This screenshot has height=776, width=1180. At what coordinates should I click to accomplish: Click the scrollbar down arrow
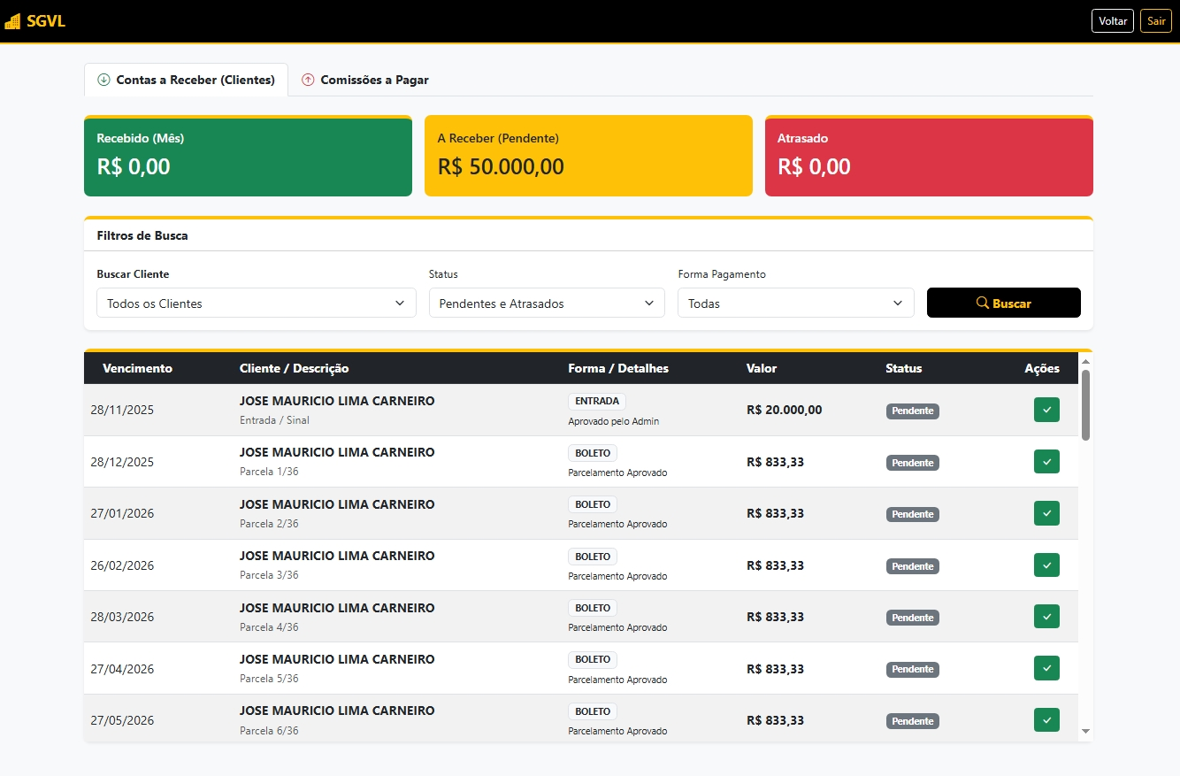pyautogui.click(x=1085, y=732)
